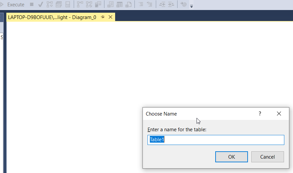Display the Estimated Execution Plan
This screenshot has width=293, height=173.
click(x=50, y=5)
